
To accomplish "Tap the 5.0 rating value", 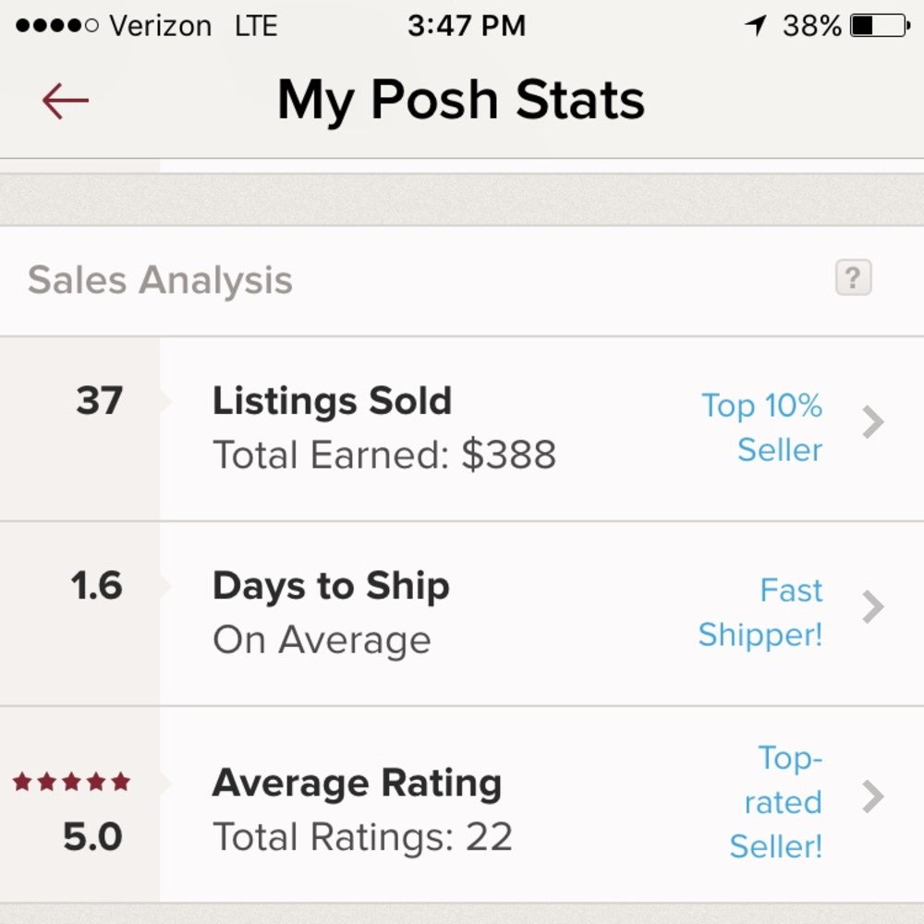I will [x=92, y=837].
